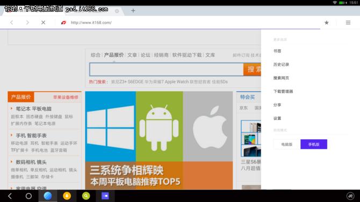The height and width of the screenshot is (202, 360).
Task: Click the orange 搜索 search button
Action: pos(252,70)
